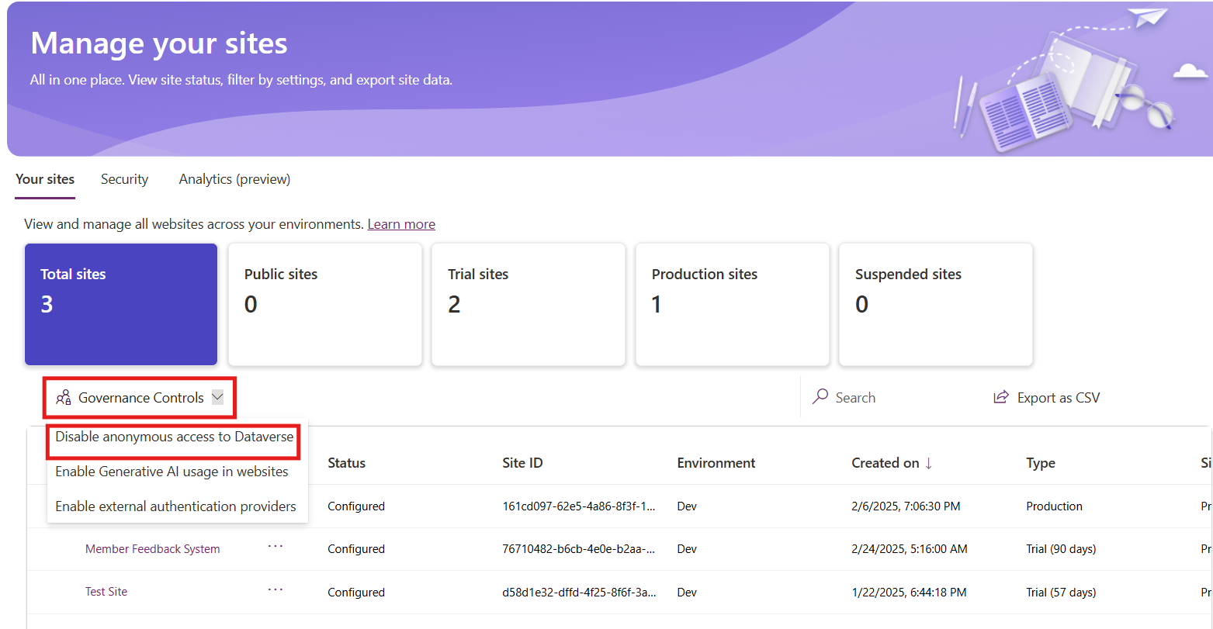Switch to the Security tab
Image resolution: width=1213 pixels, height=629 pixels.
124,179
